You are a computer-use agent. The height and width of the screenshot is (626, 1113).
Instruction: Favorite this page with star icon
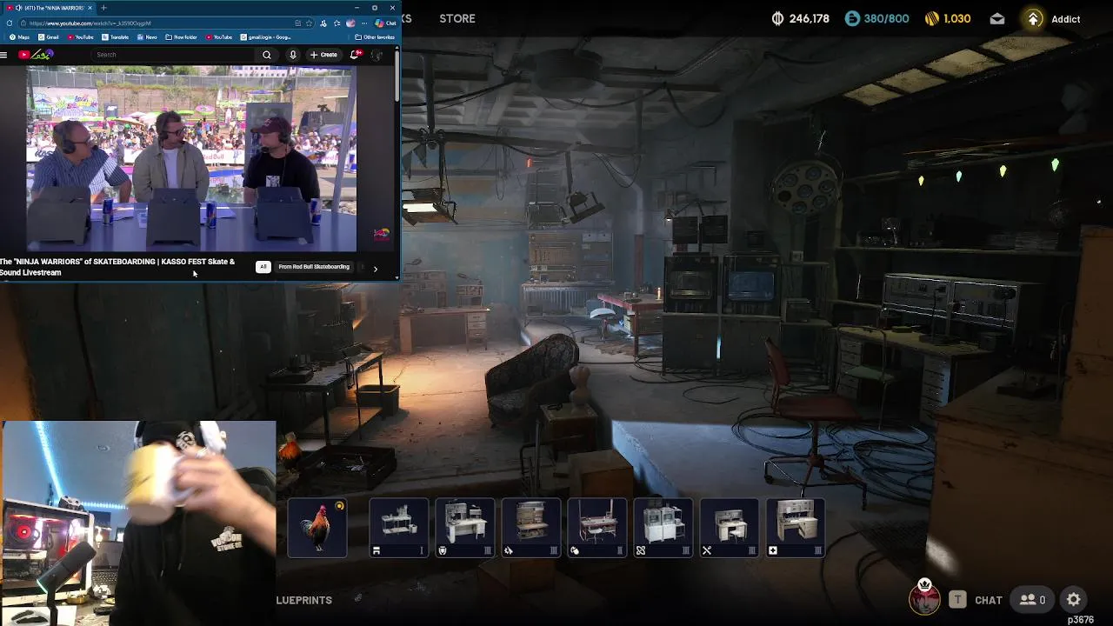tap(310, 23)
